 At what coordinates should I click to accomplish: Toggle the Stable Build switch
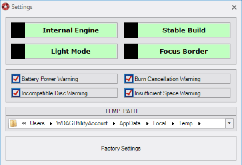coord(177,30)
